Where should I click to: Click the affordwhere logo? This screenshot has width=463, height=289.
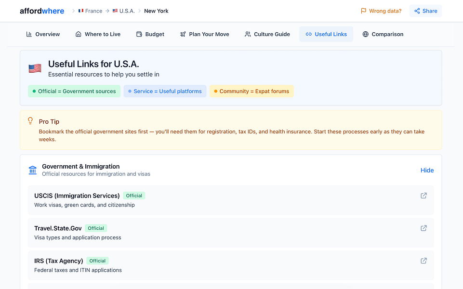click(42, 11)
